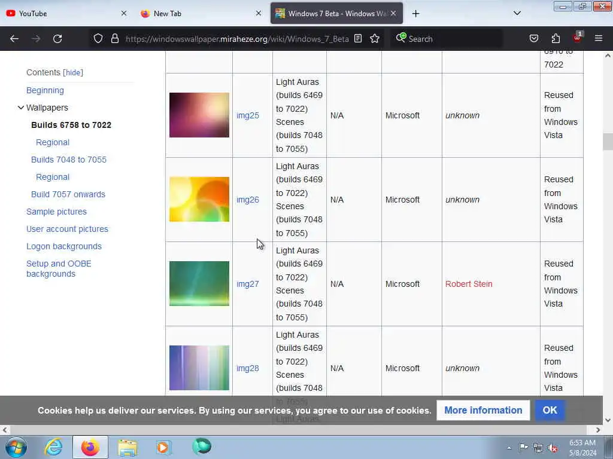
Task: Open the Windows Start menu orb
Action: [16, 447]
